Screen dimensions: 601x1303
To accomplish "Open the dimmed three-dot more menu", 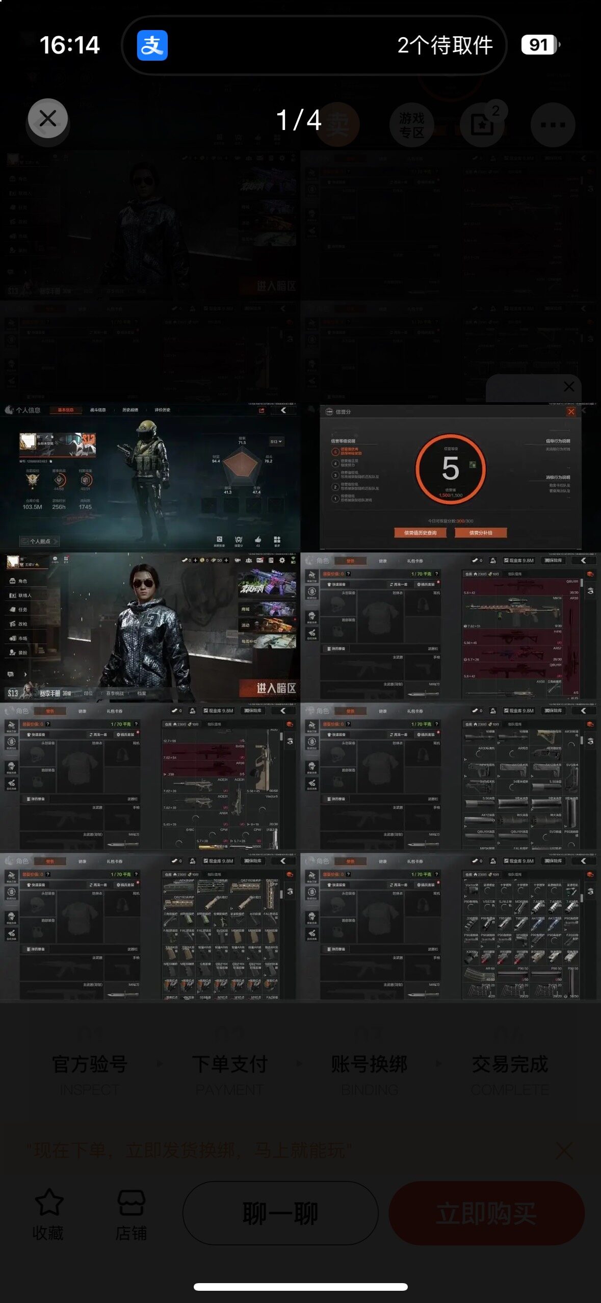I will [553, 125].
